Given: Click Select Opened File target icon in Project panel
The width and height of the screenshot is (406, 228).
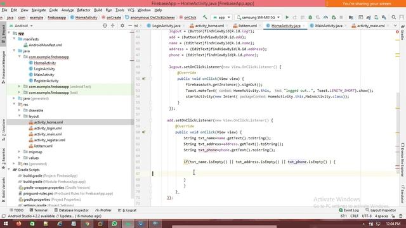Looking at the screenshot, I should click(105, 25).
